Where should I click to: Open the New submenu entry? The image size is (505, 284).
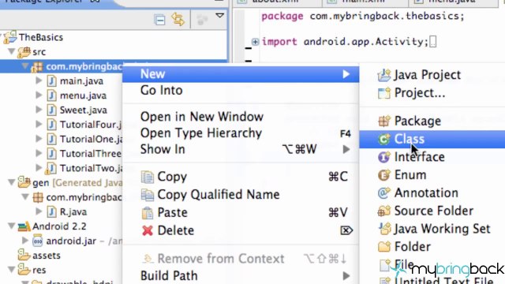pos(241,74)
